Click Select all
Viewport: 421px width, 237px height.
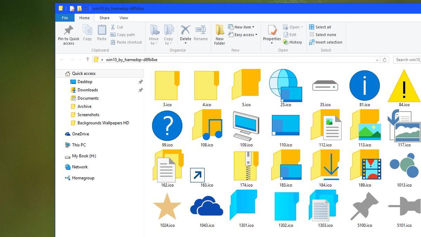click(320, 27)
